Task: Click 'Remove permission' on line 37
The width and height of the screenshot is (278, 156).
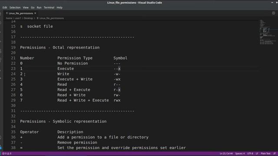Action: (x=77, y=143)
